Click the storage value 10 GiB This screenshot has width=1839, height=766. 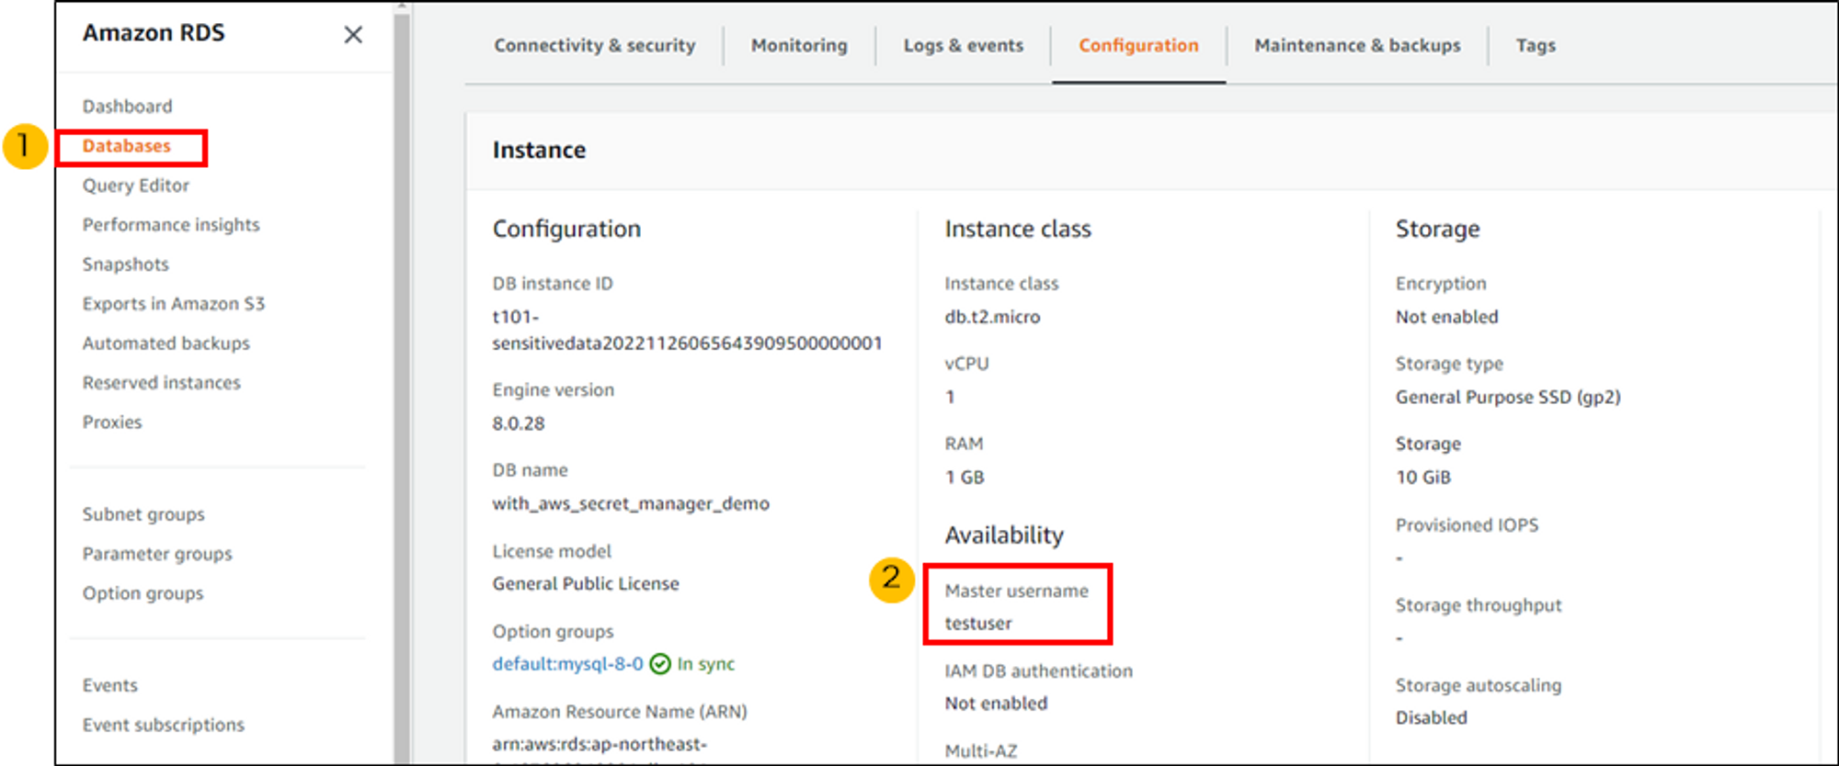[1422, 478]
